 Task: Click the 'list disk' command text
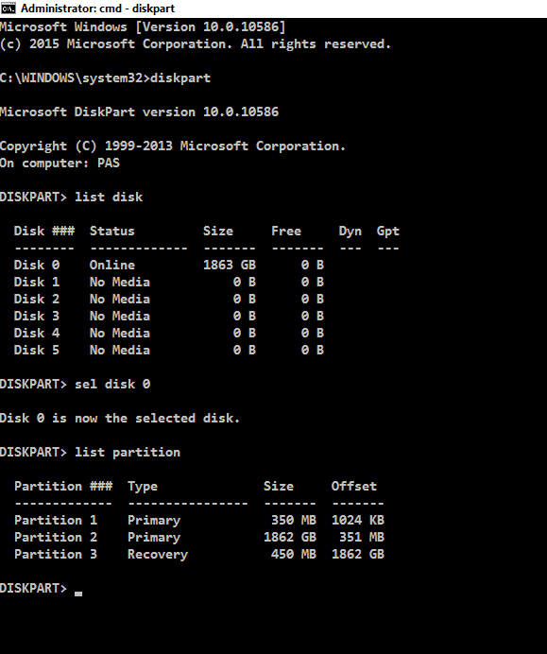[x=109, y=198]
